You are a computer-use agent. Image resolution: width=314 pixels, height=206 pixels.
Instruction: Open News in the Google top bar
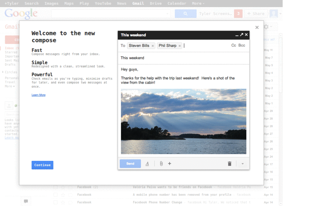122,4
